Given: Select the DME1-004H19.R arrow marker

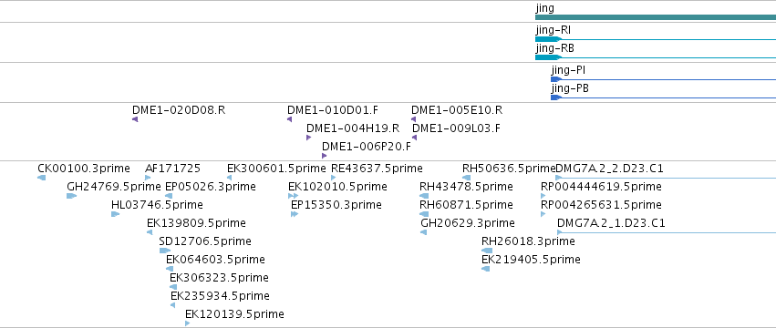Looking at the screenshot, I should click(309, 138).
